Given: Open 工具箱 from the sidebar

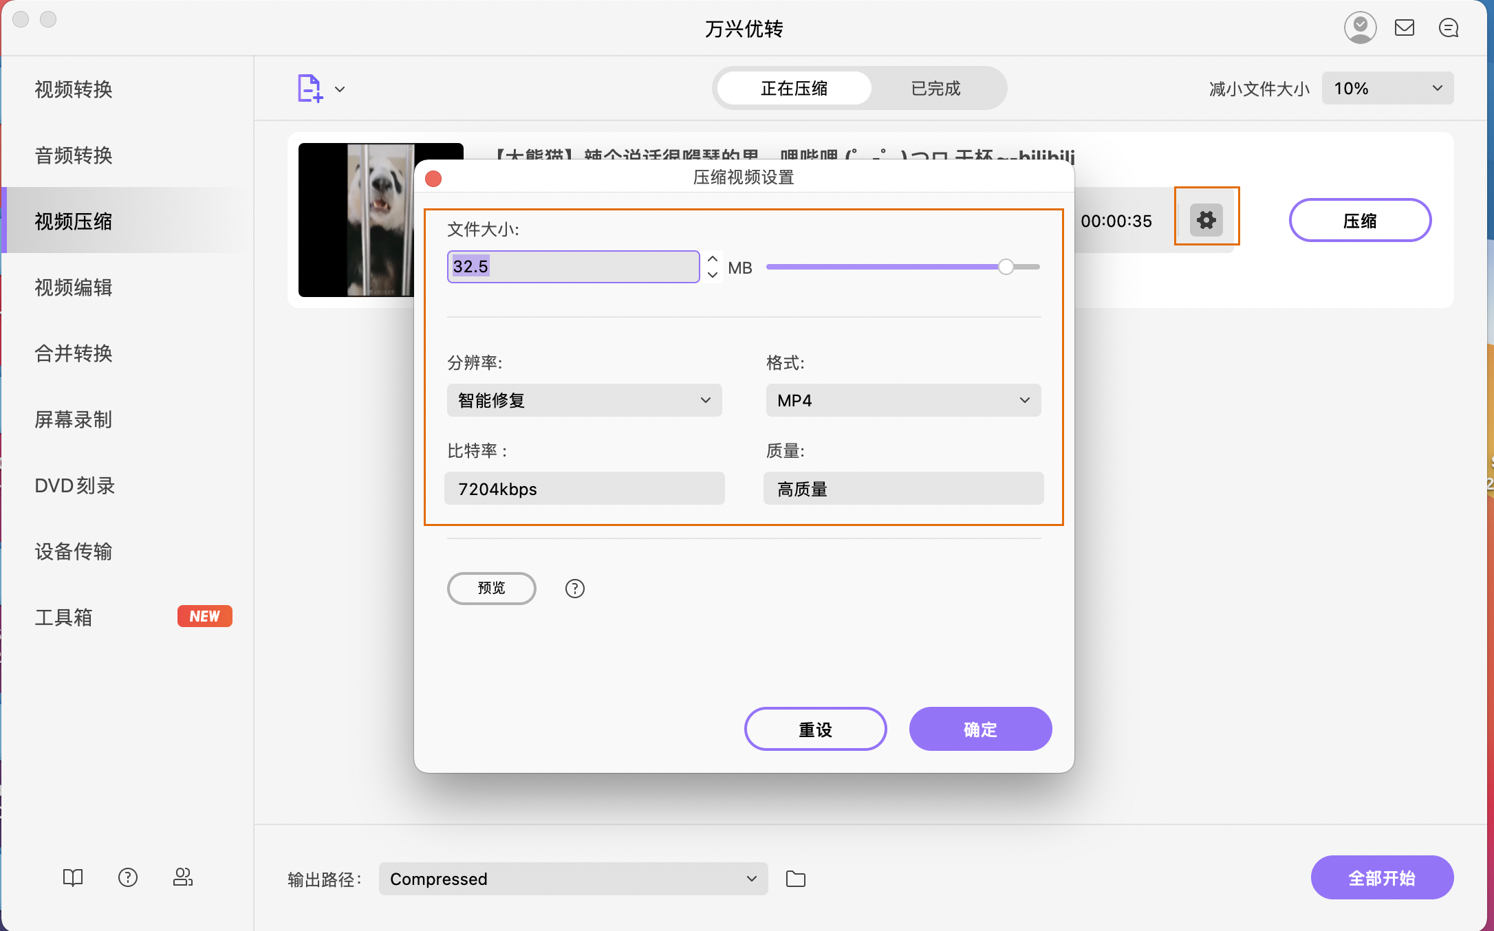Looking at the screenshot, I should pos(64,617).
